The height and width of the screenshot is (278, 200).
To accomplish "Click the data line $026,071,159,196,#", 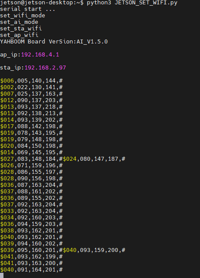I will coord(31,165).
